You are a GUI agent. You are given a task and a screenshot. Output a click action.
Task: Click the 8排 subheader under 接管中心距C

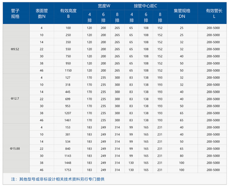click(160, 17)
